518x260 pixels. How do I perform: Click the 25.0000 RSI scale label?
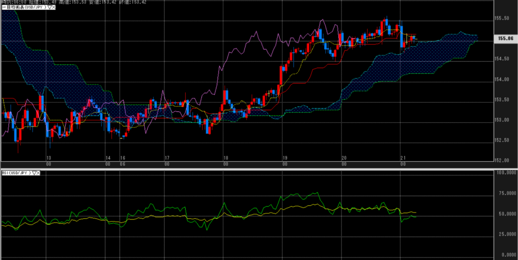(x=504, y=234)
